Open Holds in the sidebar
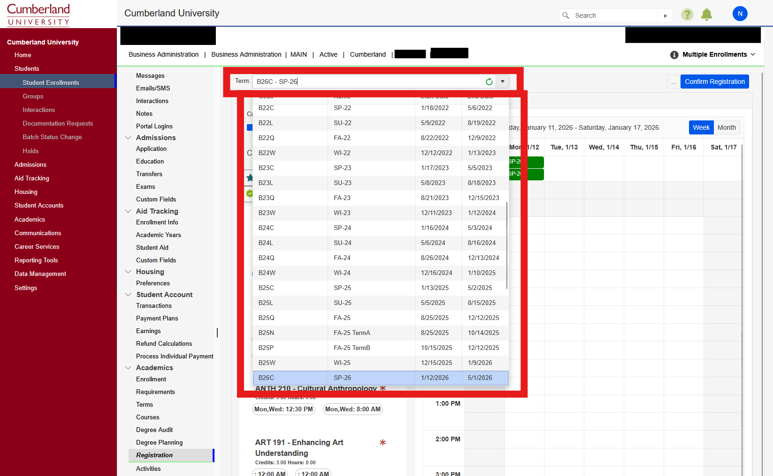 [31, 151]
